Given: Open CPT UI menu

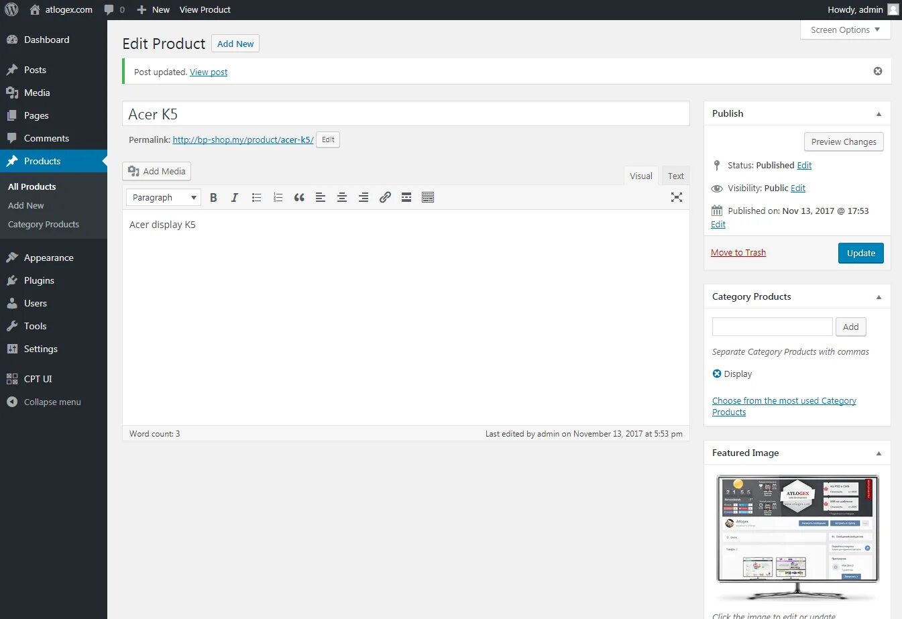Looking at the screenshot, I should (x=54, y=379).
